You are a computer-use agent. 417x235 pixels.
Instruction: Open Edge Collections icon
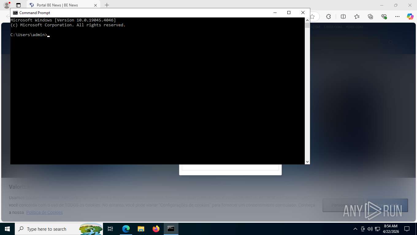pos(370,17)
